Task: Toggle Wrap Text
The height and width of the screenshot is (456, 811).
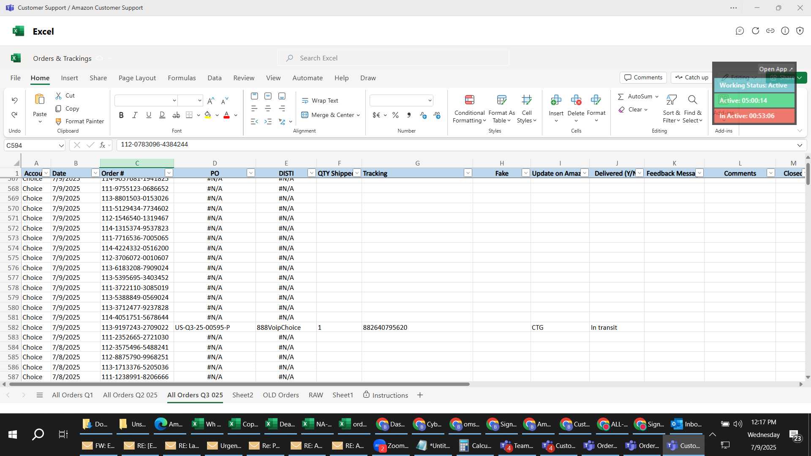Action: tap(320, 100)
